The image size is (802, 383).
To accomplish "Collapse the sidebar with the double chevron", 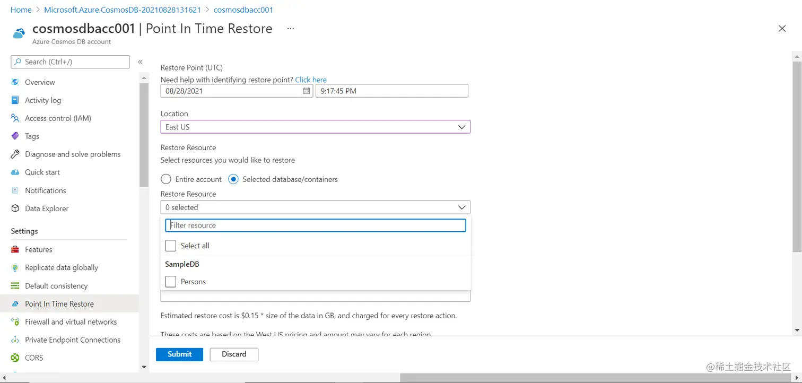I will click(141, 62).
